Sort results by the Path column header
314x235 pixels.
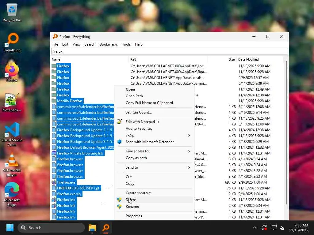pos(168,59)
